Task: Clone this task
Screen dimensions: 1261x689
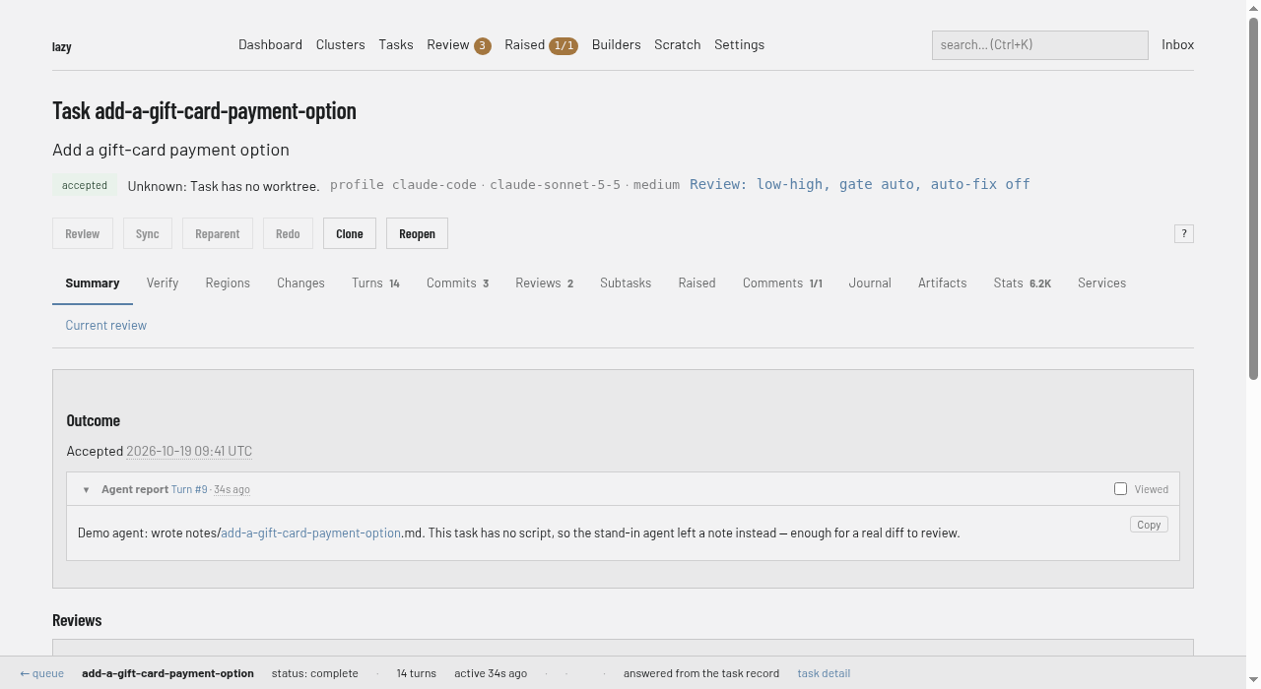Action: (350, 233)
